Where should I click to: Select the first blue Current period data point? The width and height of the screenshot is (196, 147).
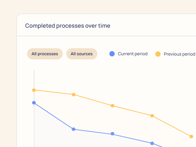click(34, 103)
